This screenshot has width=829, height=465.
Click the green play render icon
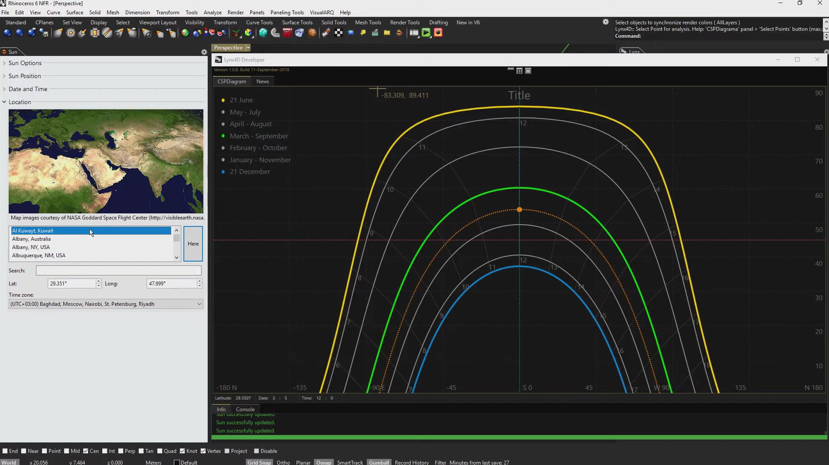(426, 33)
